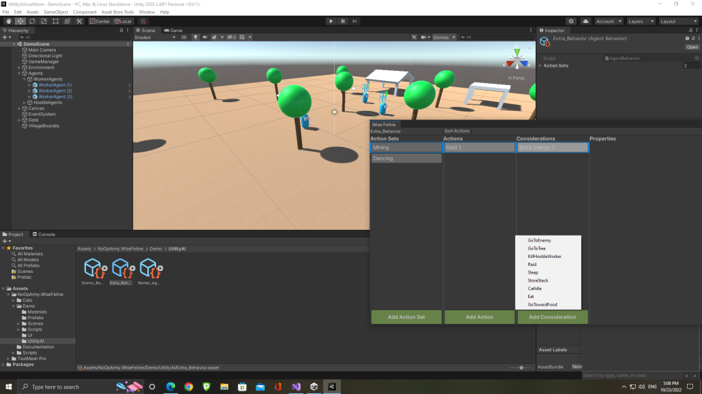Screen dimensions: 702x394
Task: Select the Move tool
Action: [20, 20]
